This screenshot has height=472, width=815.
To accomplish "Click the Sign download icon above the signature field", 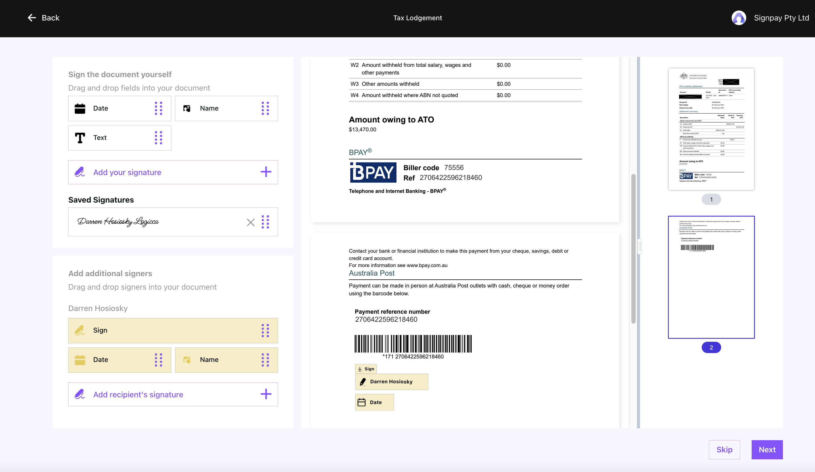I will pos(360,369).
